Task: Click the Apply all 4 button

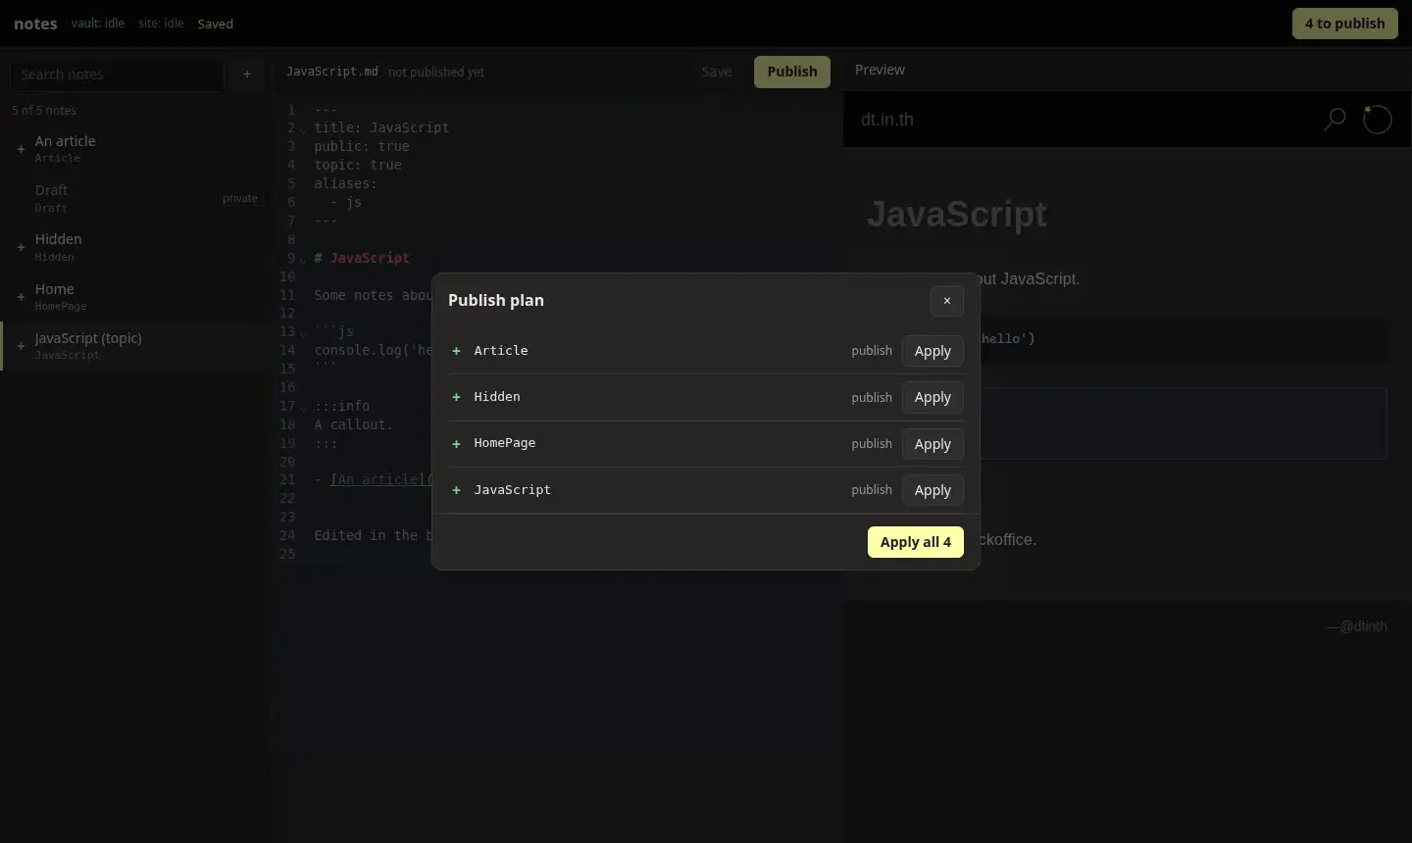Action: click(x=915, y=542)
